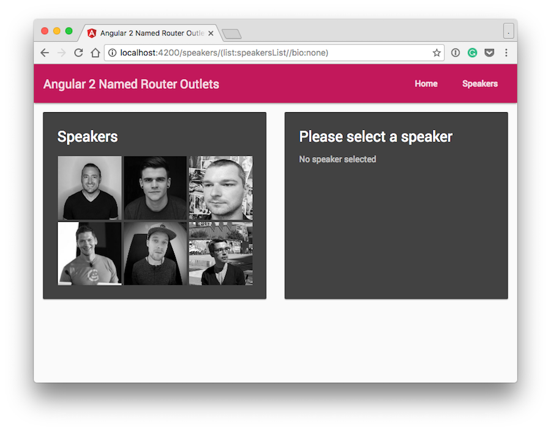Click the browser back arrow
The width and height of the screenshot is (551, 431).
click(45, 53)
